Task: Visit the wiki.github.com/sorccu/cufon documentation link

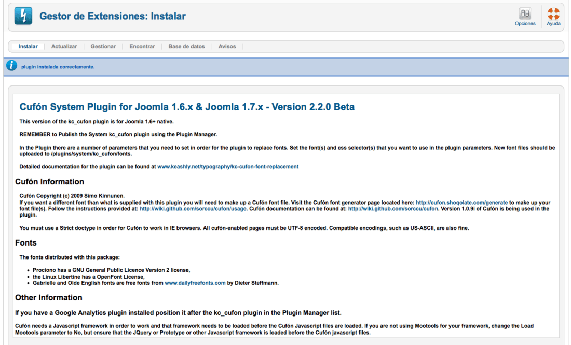Action: coord(393,209)
